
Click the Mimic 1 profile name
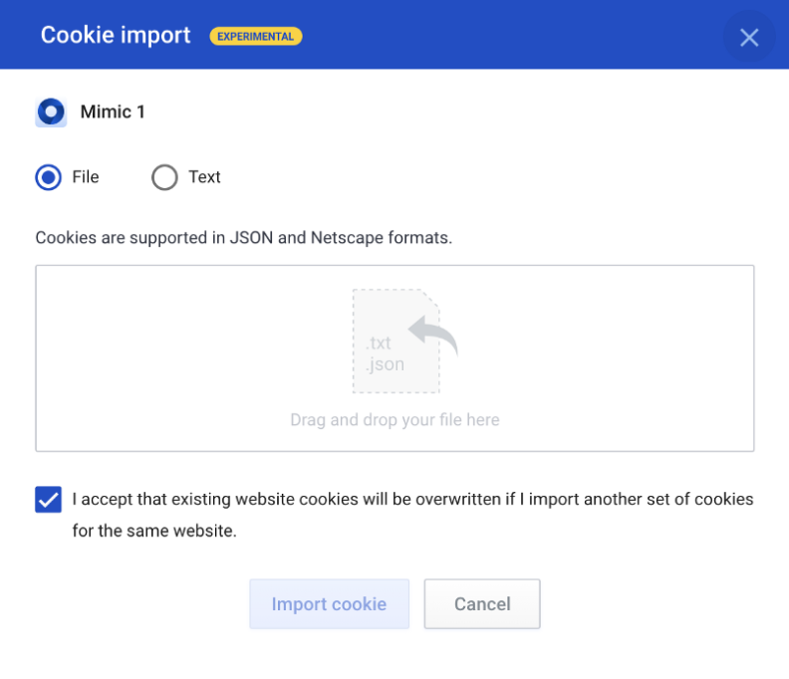[113, 112]
